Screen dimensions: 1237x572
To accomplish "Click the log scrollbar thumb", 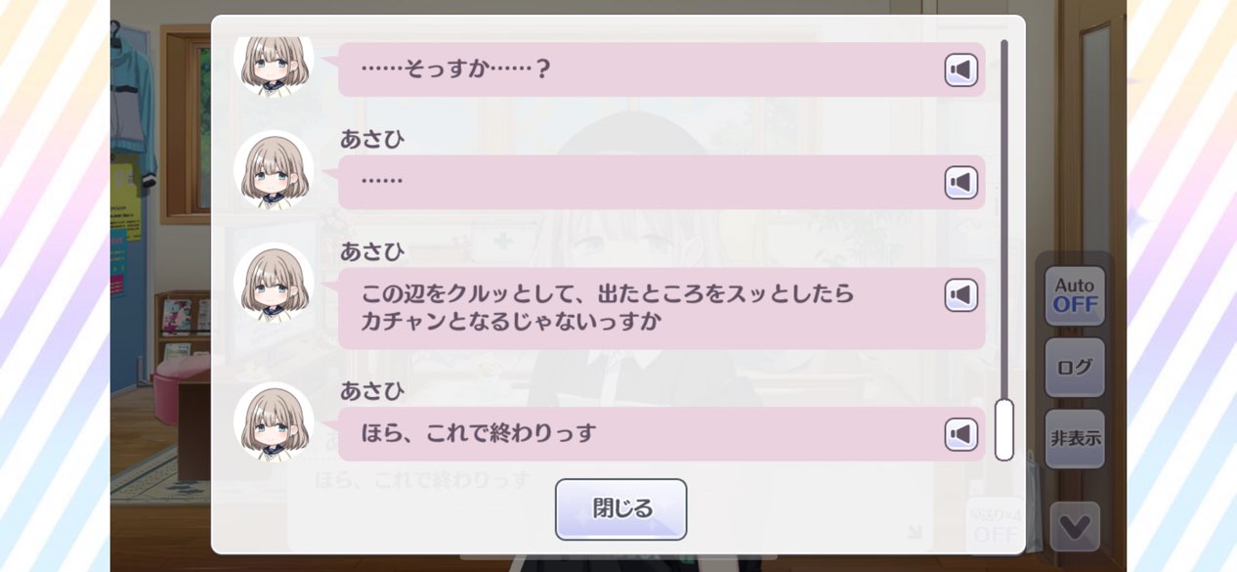I will [x=1003, y=429].
